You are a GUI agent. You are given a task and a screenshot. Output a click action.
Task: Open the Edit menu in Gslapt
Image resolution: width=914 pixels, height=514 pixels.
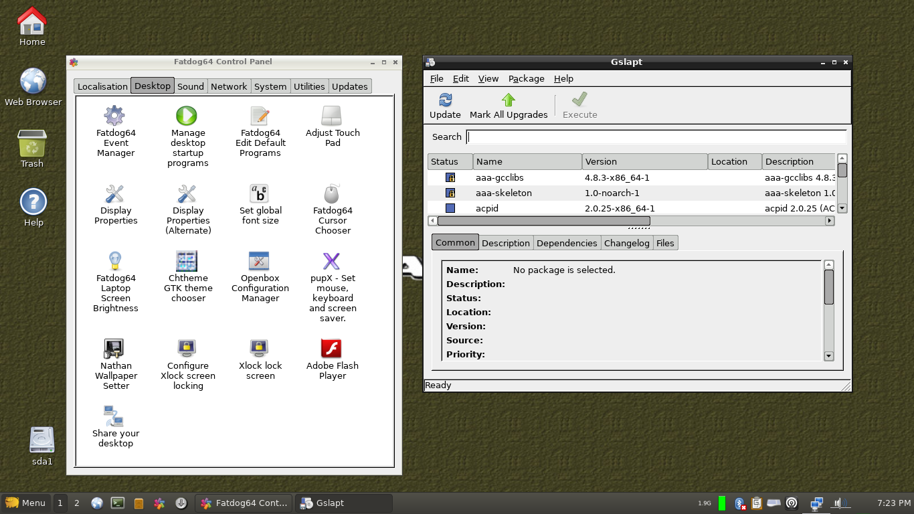461,79
